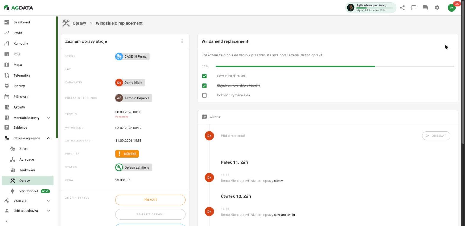Uncheck the 'Odvézt na dílnu 3B' task
Screen dimensions: 465x226
204,76
